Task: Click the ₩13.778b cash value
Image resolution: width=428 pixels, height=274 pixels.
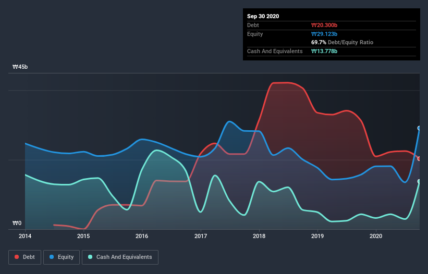Action: pyautogui.click(x=324, y=51)
